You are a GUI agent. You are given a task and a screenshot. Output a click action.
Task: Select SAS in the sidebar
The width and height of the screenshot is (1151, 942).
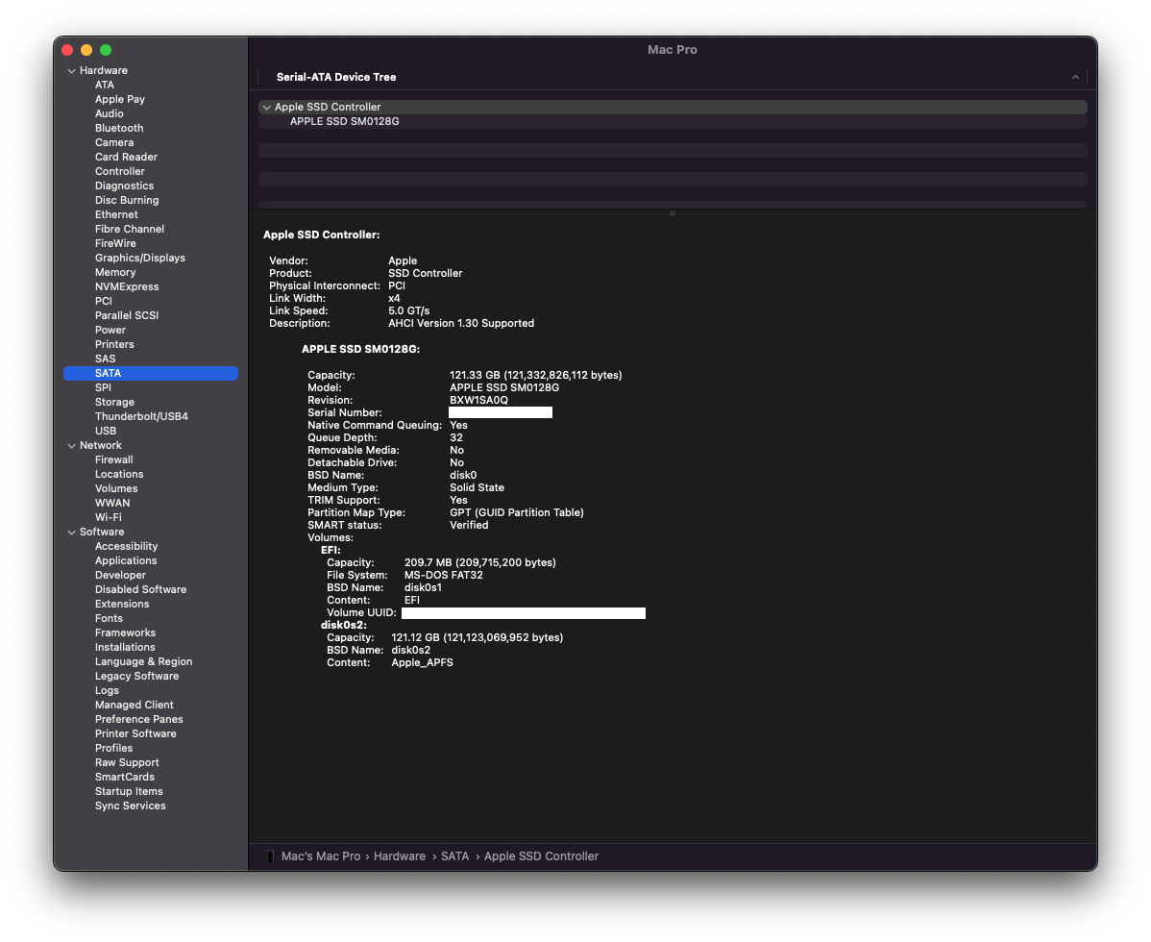coord(105,359)
